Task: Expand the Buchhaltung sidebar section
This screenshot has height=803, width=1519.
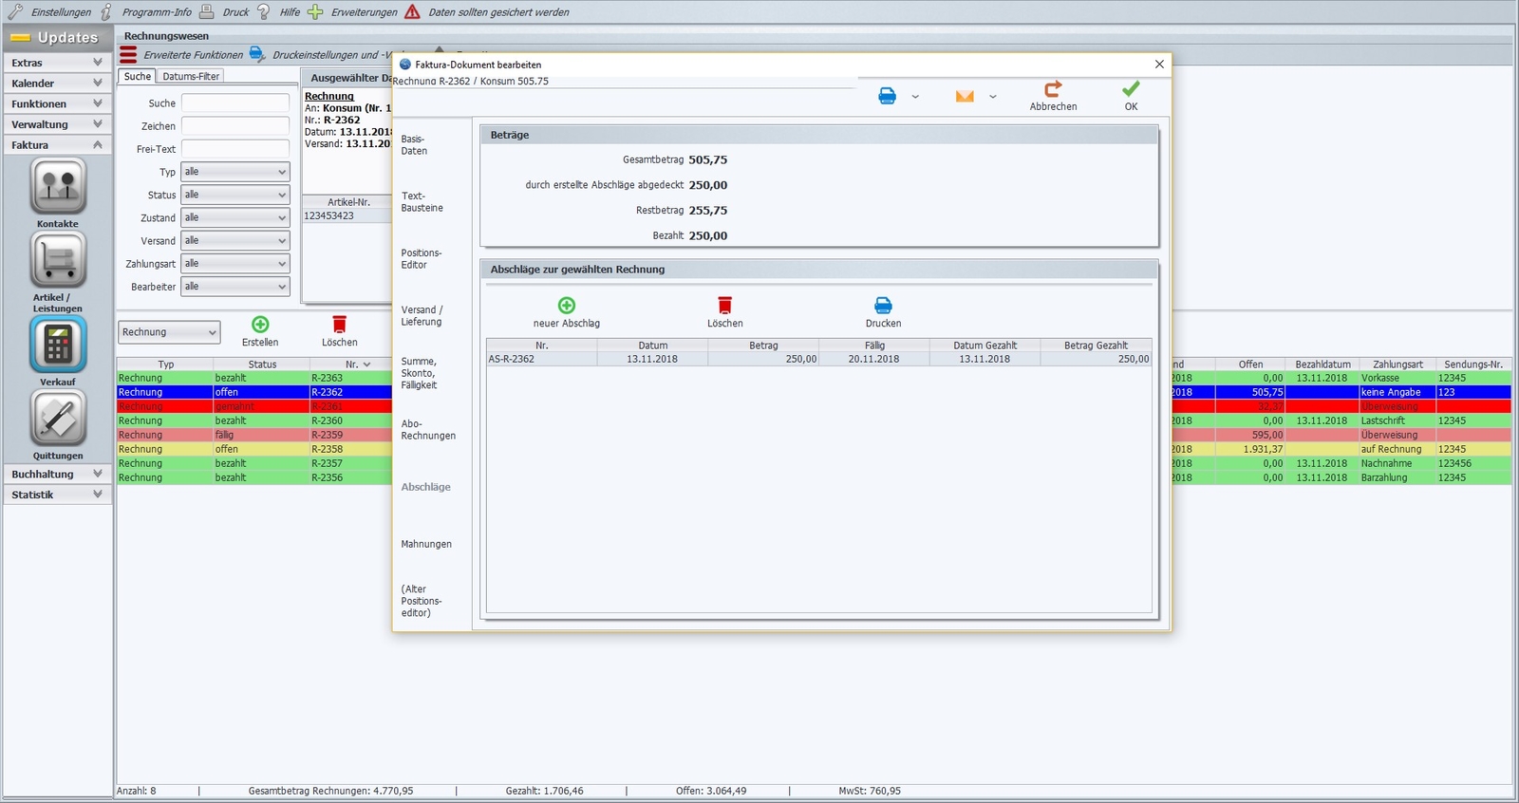Action: click(58, 474)
